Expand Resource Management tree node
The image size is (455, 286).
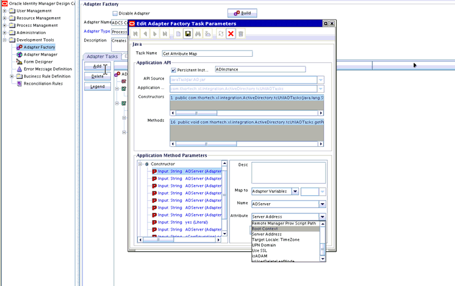pos(5,18)
